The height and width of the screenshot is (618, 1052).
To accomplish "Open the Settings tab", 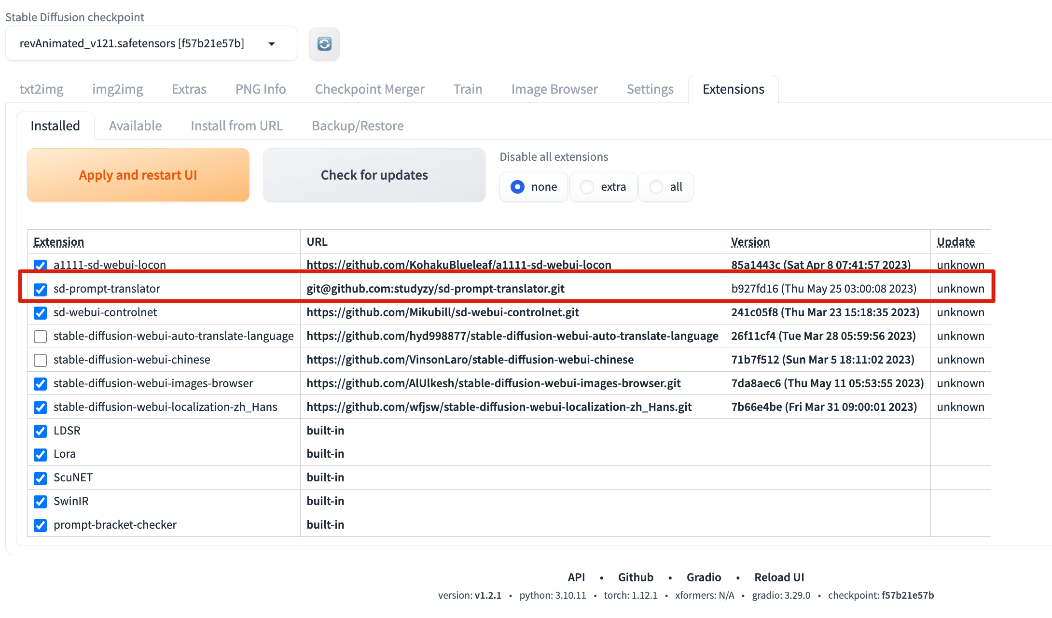I will pyautogui.click(x=650, y=89).
